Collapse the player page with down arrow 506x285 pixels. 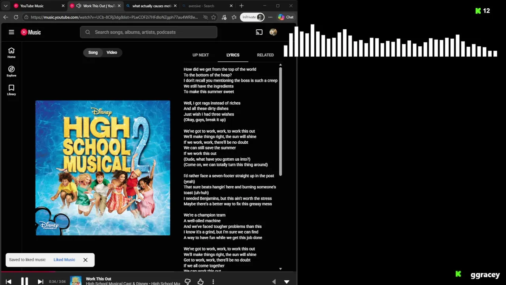[287, 281]
